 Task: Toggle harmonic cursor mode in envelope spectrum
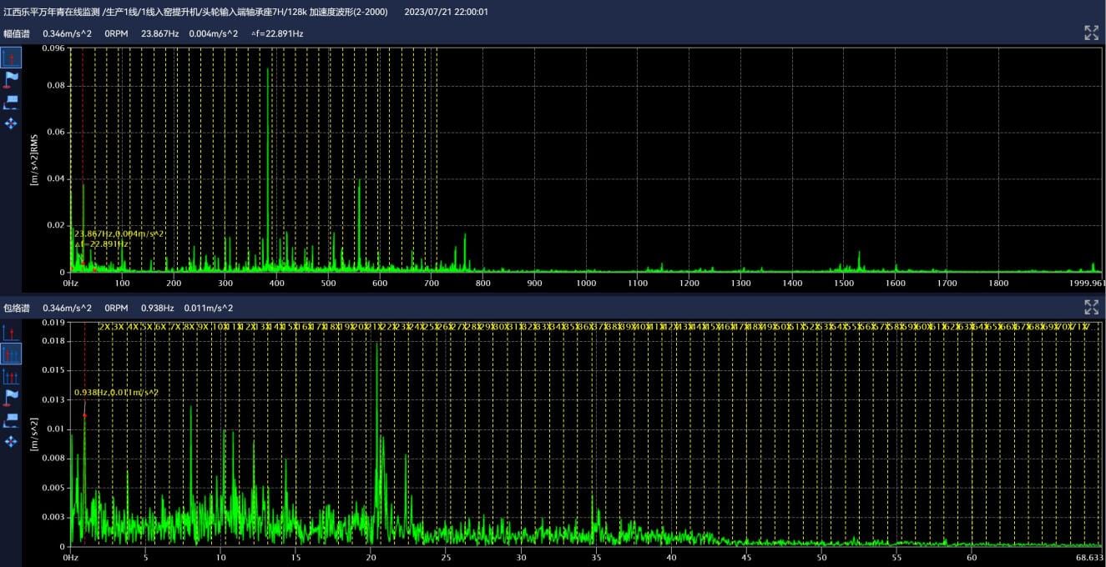pos(11,354)
